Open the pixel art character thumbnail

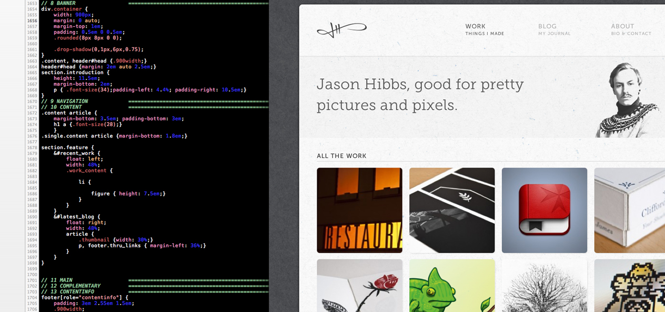pyautogui.click(x=630, y=286)
